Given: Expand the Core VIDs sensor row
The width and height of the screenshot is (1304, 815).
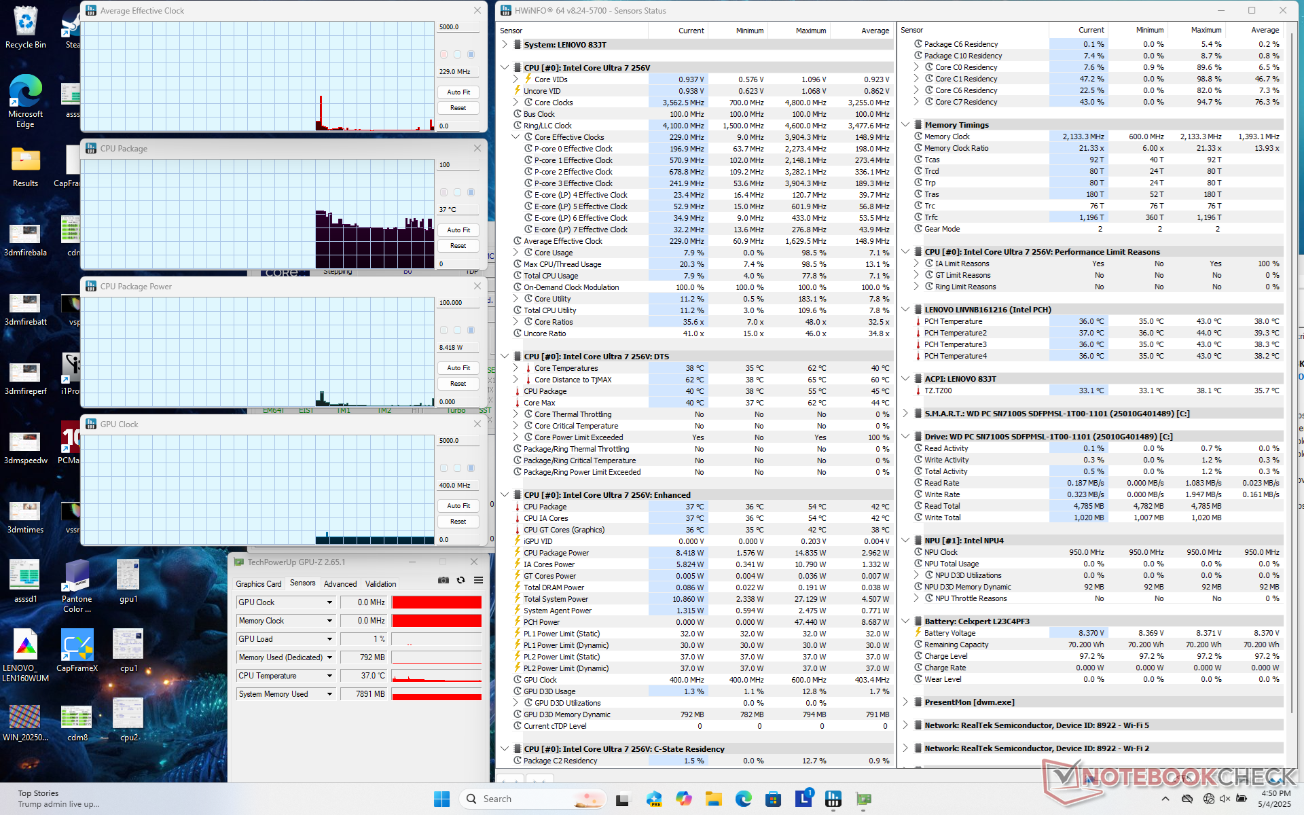Looking at the screenshot, I should click(515, 79).
